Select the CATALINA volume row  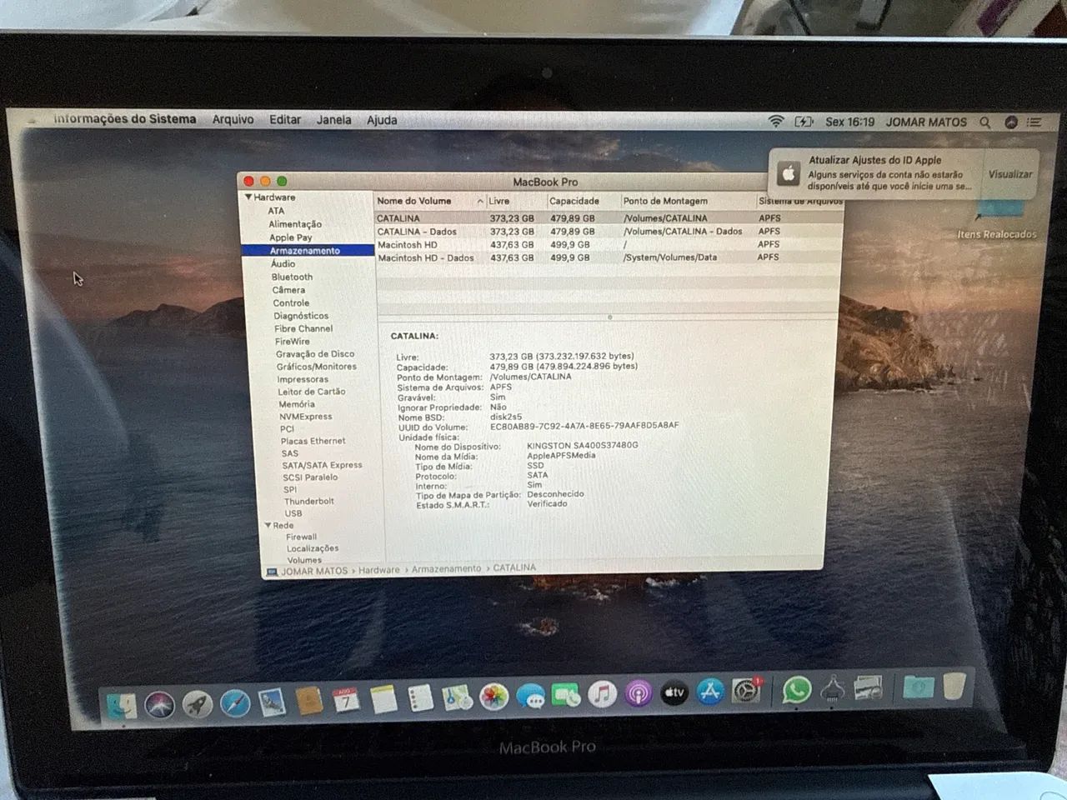click(608, 218)
